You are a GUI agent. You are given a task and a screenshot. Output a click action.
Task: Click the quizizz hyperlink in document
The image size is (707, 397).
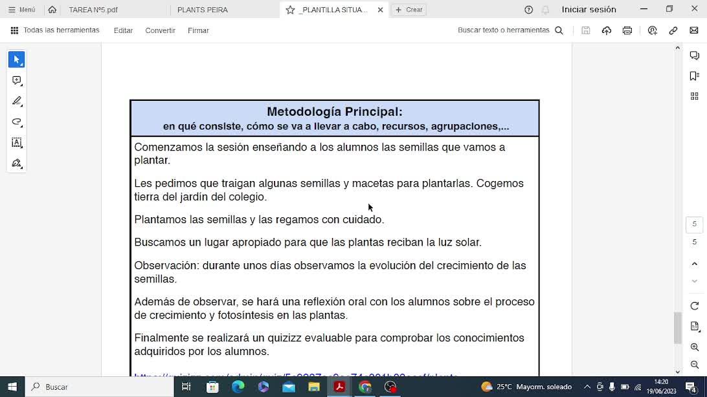297,375
